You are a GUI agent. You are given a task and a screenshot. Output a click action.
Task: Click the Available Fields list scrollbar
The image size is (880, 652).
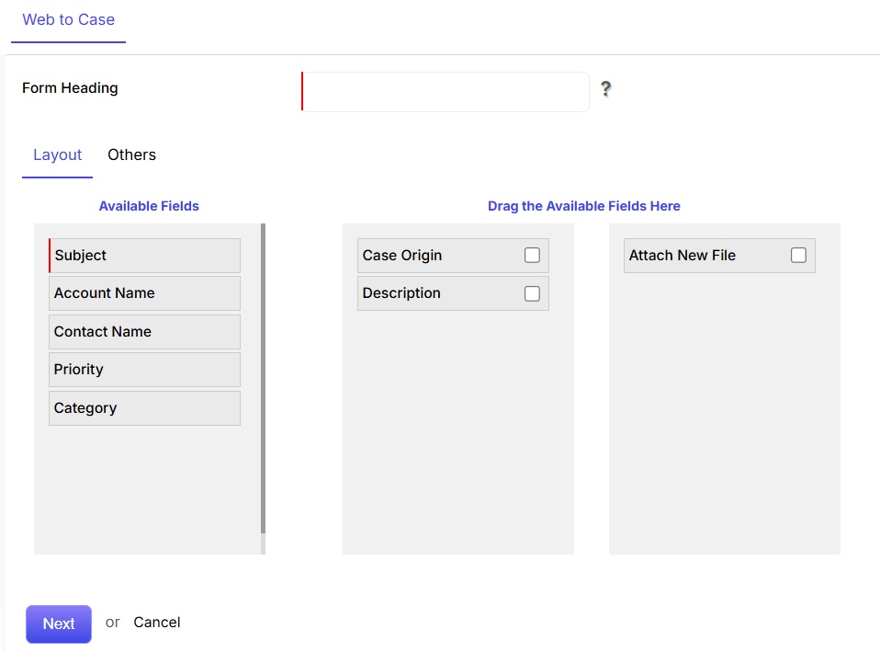(x=264, y=378)
